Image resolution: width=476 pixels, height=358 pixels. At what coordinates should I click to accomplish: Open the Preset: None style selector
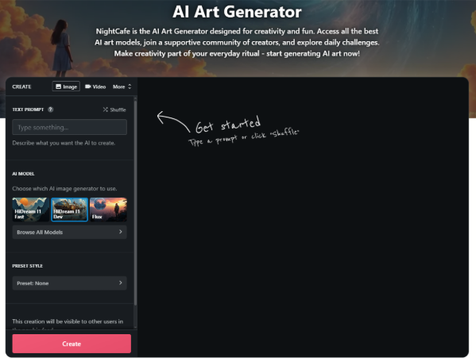click(69, 283)
